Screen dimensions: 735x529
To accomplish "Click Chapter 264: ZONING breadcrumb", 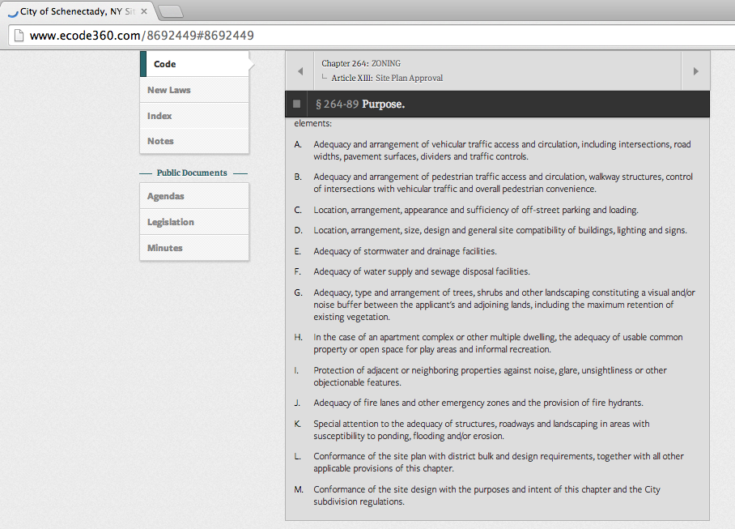I will point(361,63).
